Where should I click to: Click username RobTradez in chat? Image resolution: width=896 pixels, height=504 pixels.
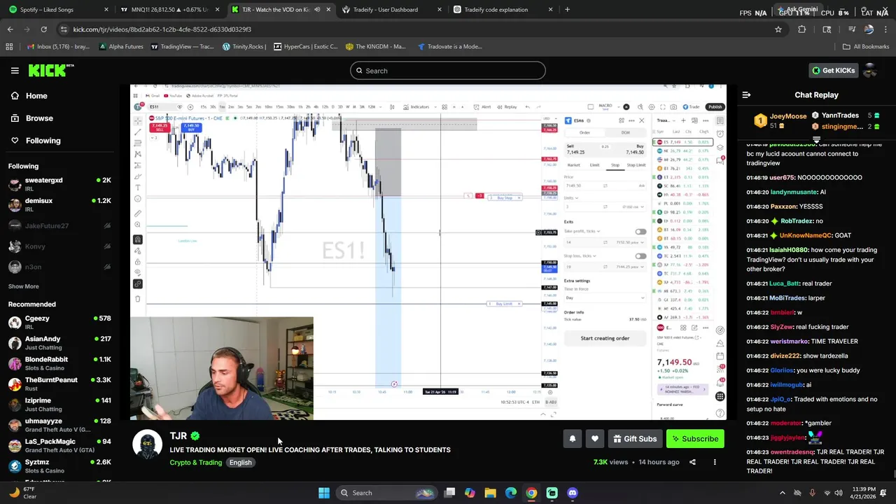click(797, 221)
